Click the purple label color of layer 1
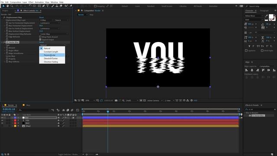The width and height of the screenshot is (277, 156). 15,117
